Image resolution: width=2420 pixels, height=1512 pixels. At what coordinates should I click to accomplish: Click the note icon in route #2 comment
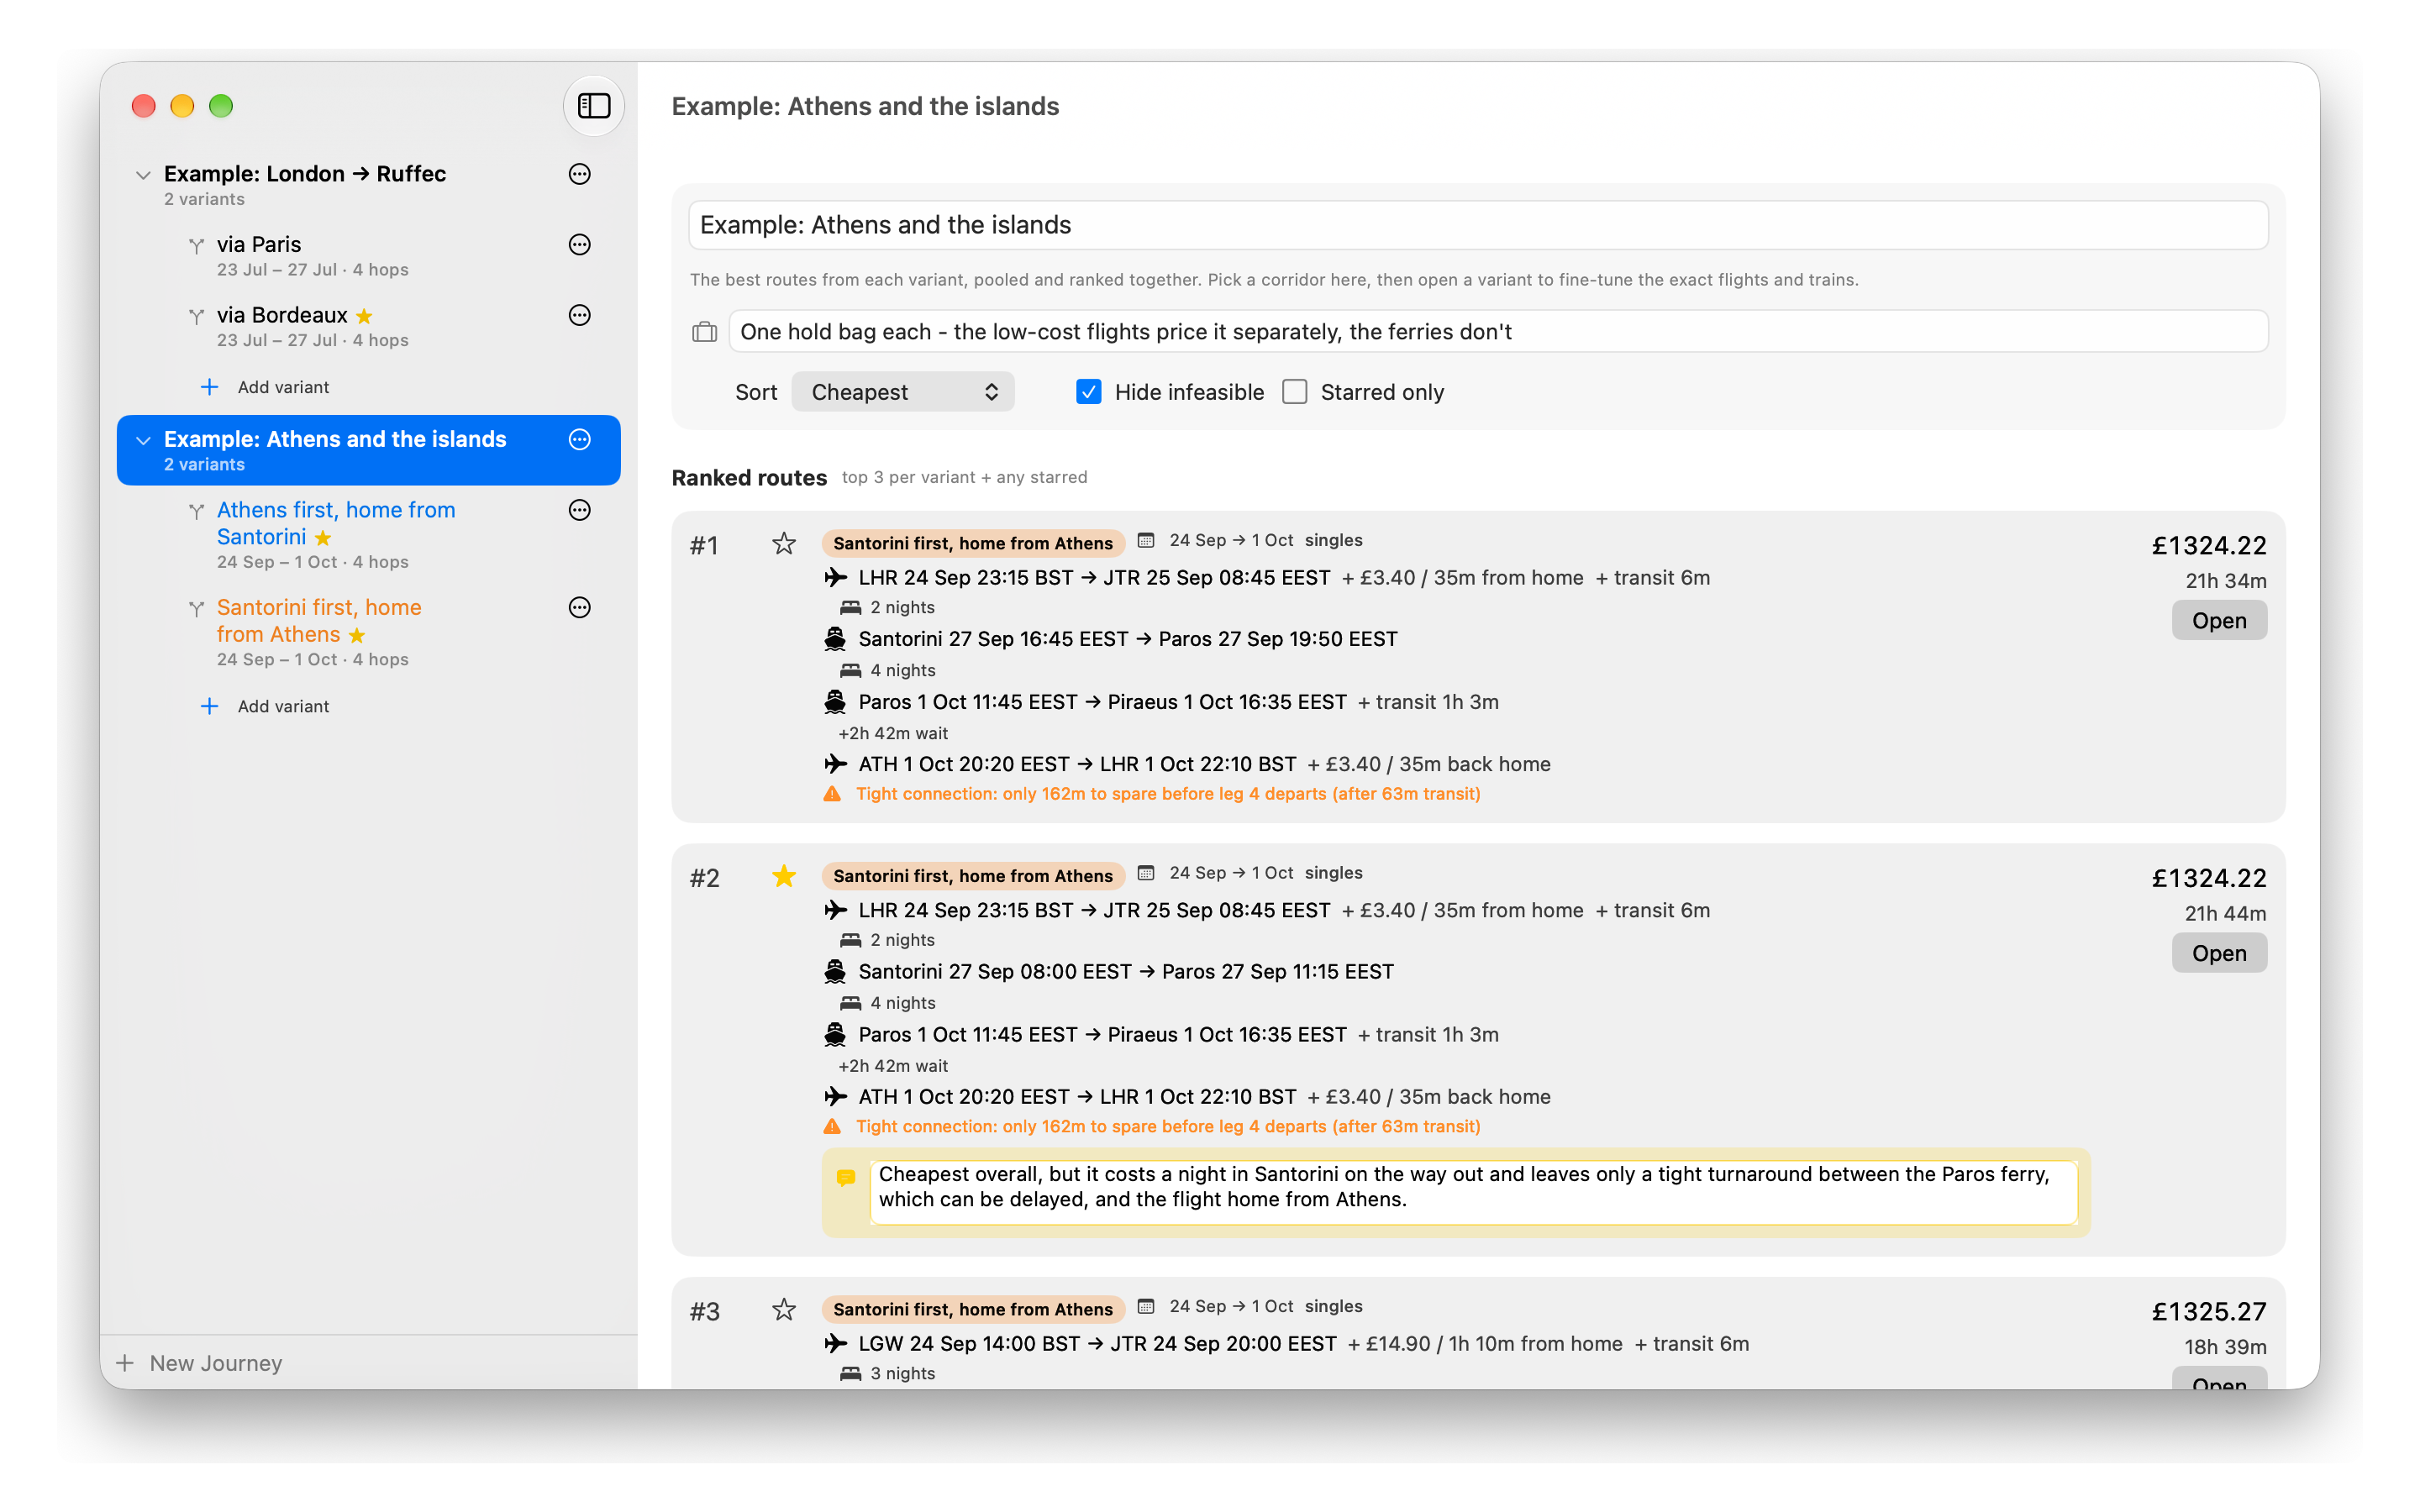coord(846,1178)
